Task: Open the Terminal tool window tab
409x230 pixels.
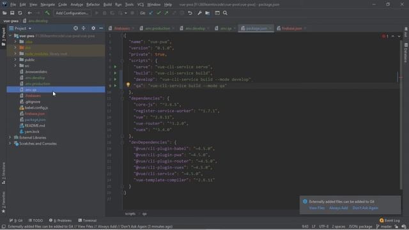Action: [x=88, y=220]
